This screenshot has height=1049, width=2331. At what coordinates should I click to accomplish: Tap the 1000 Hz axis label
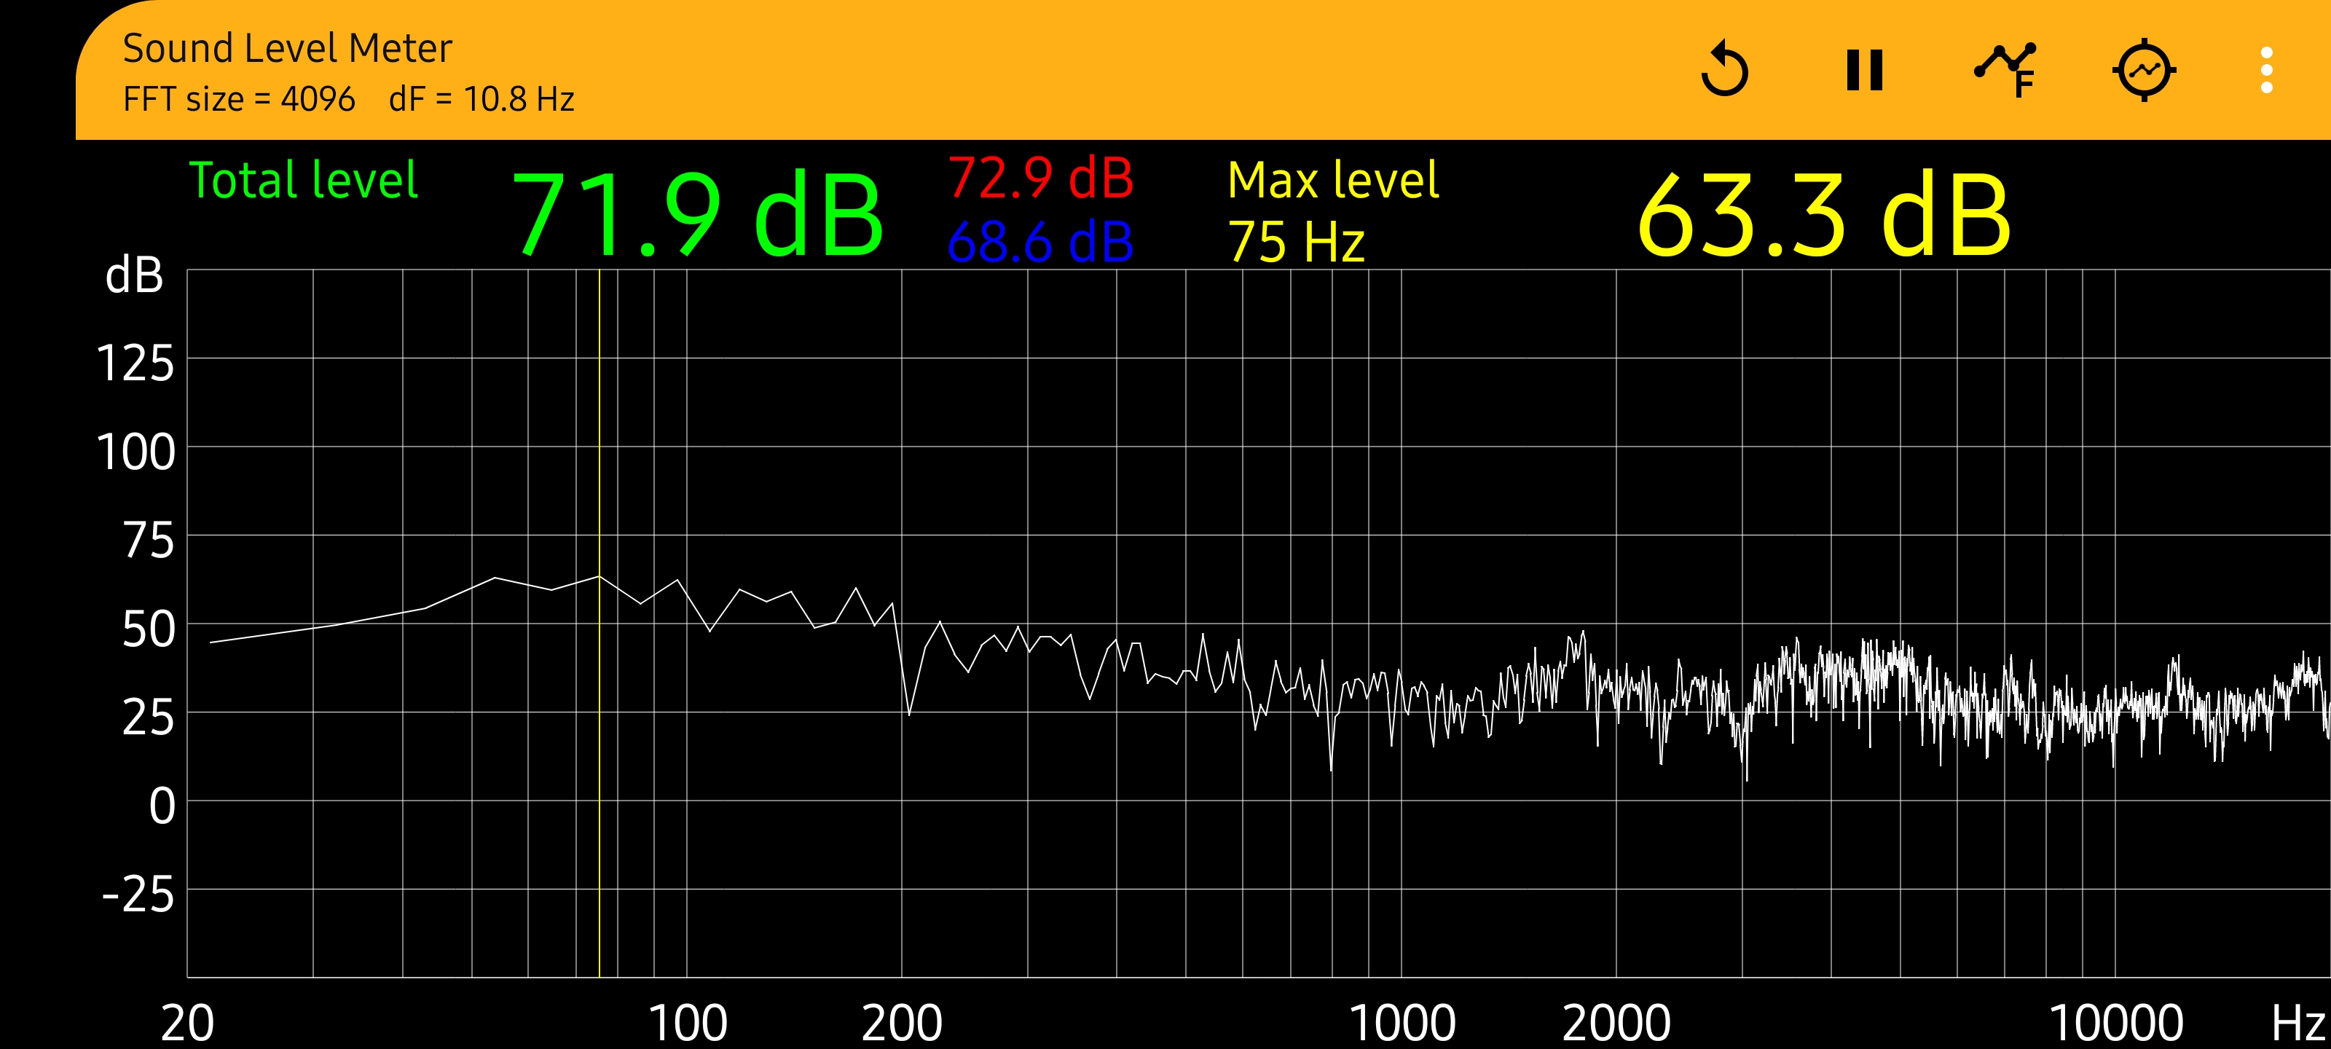click(x=1402, y=1022)
